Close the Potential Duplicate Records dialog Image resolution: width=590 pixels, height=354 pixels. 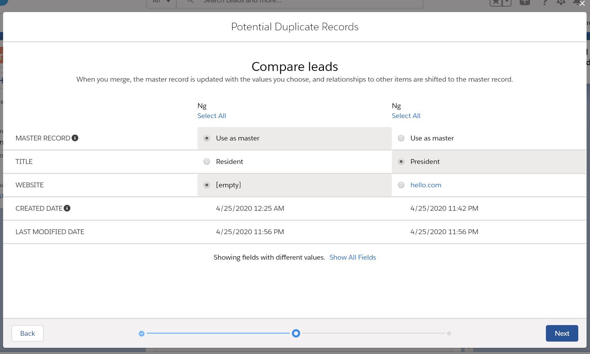(582, 3)
